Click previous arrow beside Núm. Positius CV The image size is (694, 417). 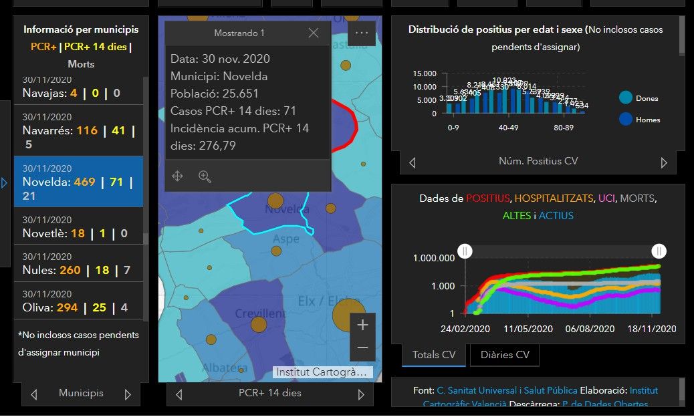coord(413,162)
